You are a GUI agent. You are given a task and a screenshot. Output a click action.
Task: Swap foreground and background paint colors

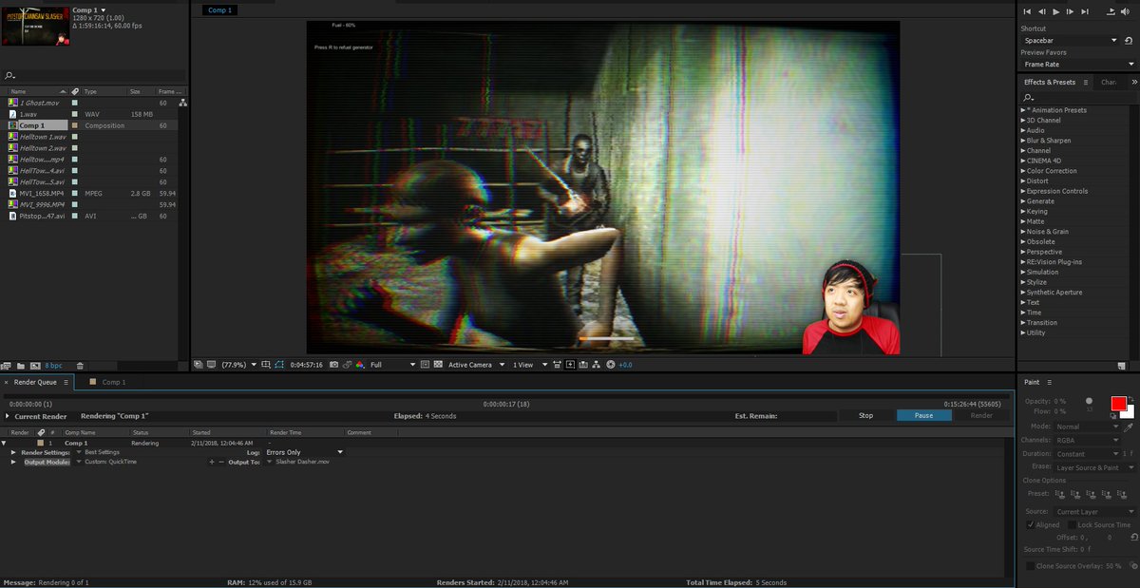point(1131,399)
